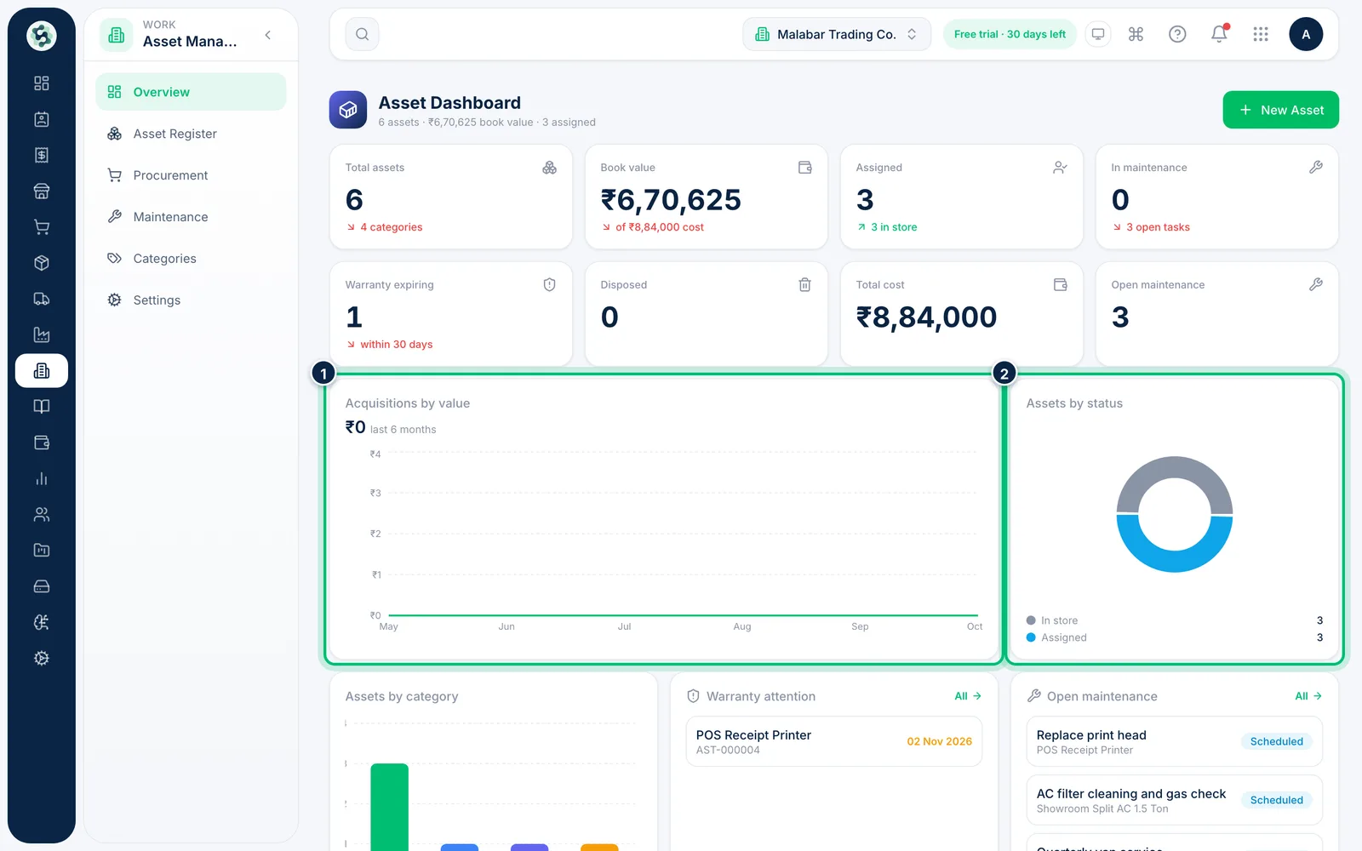
Task: Click the Scheduled badge on AC filter cleaning
Action: [1276, 800]
